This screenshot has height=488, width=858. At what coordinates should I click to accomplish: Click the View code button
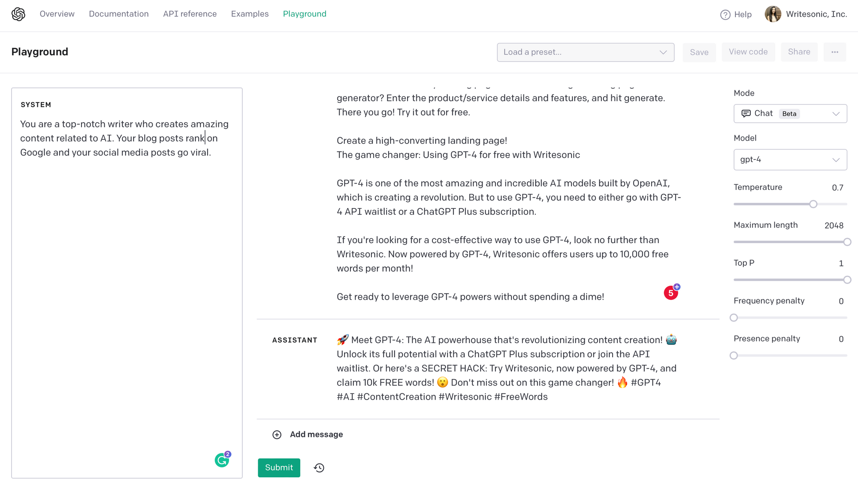tap(748, 52)
